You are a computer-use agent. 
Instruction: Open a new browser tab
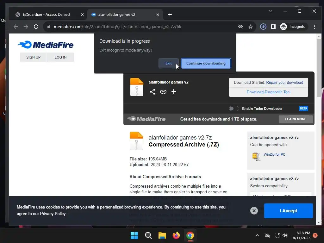click(170, 15)
